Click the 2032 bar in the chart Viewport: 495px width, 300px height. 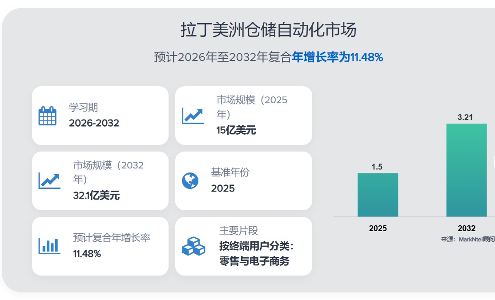click(467, 170)
